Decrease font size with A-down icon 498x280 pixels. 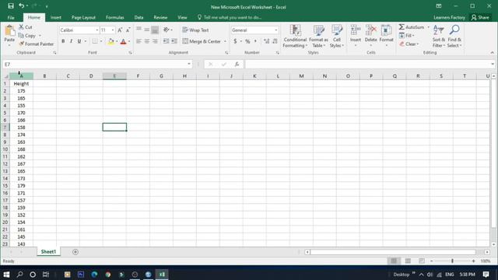128,30
